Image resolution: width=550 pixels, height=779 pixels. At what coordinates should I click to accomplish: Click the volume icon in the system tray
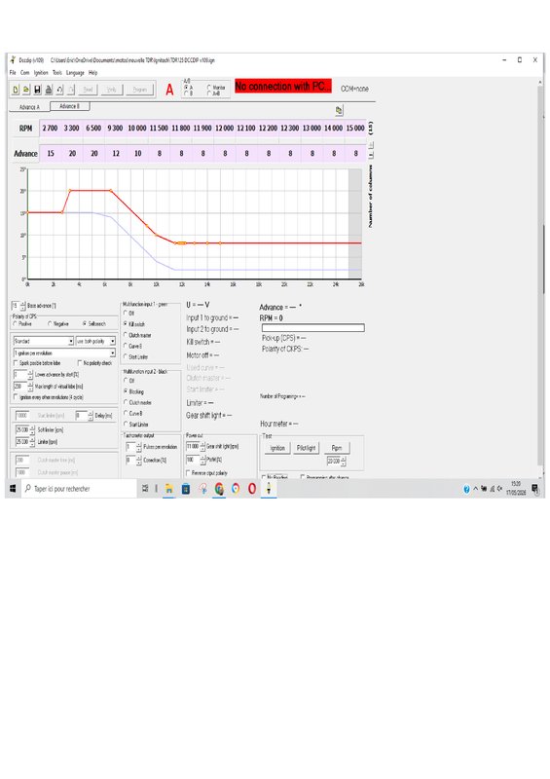(499, 489)
